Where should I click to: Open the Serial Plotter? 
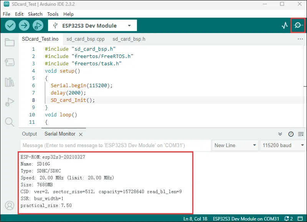tap(284, 26)
